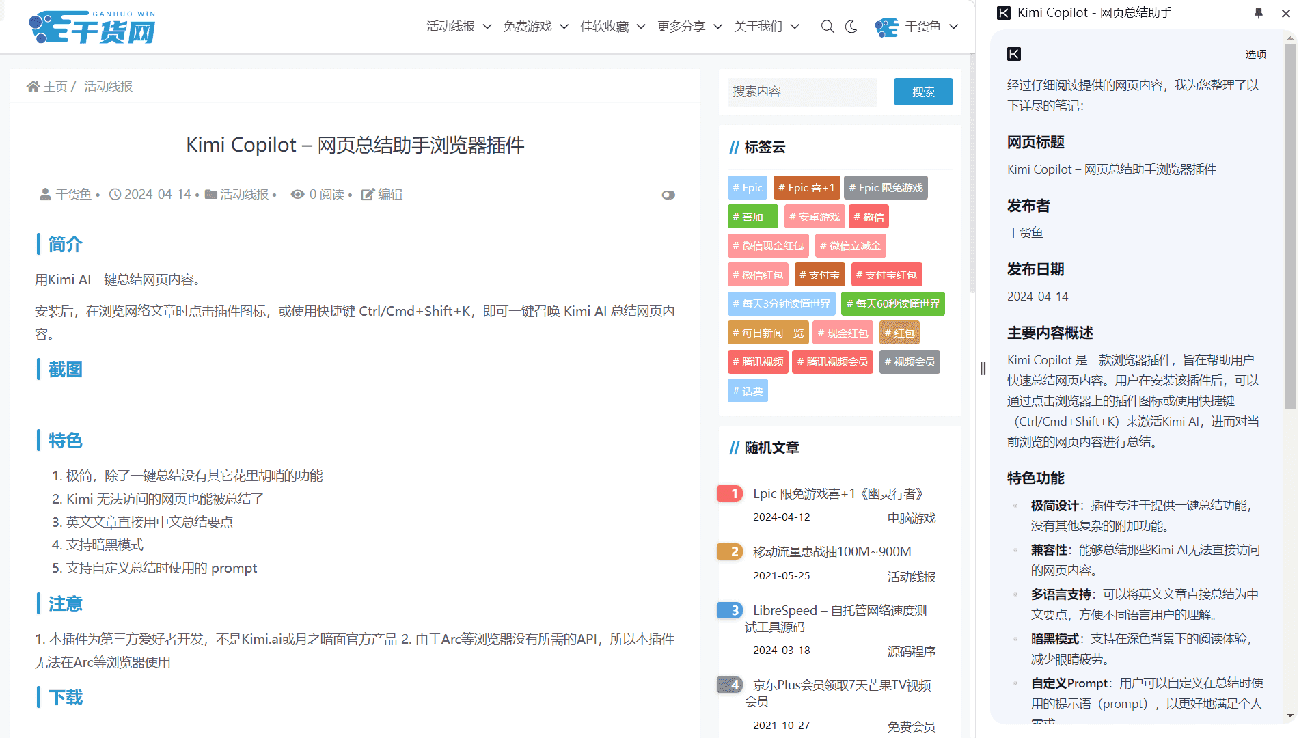Select the 喜加一 green tag
The width and height of the screenshot is (1312, 738).
[753, 217]
